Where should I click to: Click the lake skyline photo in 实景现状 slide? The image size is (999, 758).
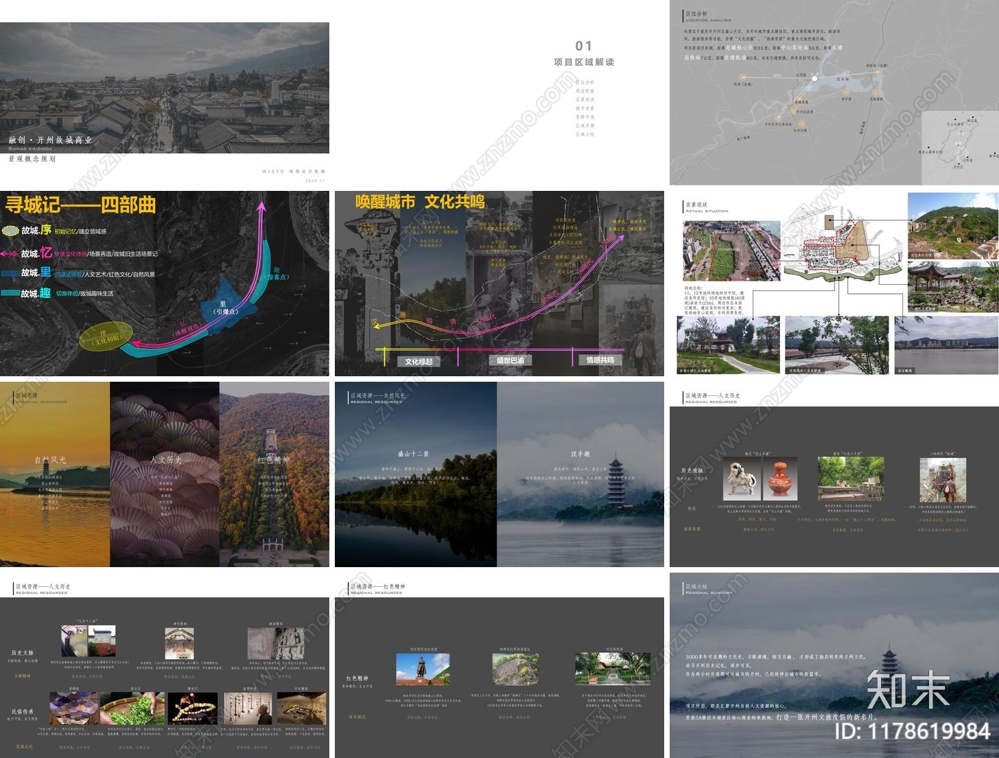coord(947,345)
